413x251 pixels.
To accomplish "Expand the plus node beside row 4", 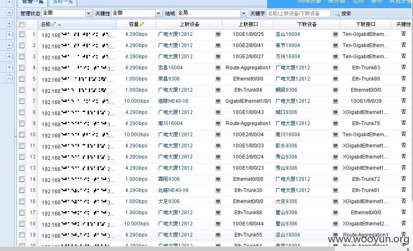I will pyautogui.click(x=9, y=67).
